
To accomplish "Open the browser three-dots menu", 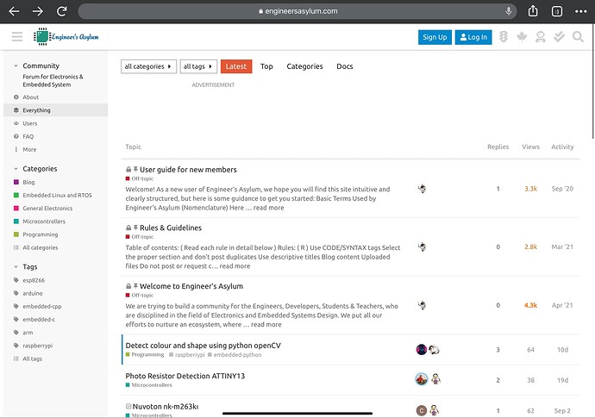I will [x=581, y=11].
